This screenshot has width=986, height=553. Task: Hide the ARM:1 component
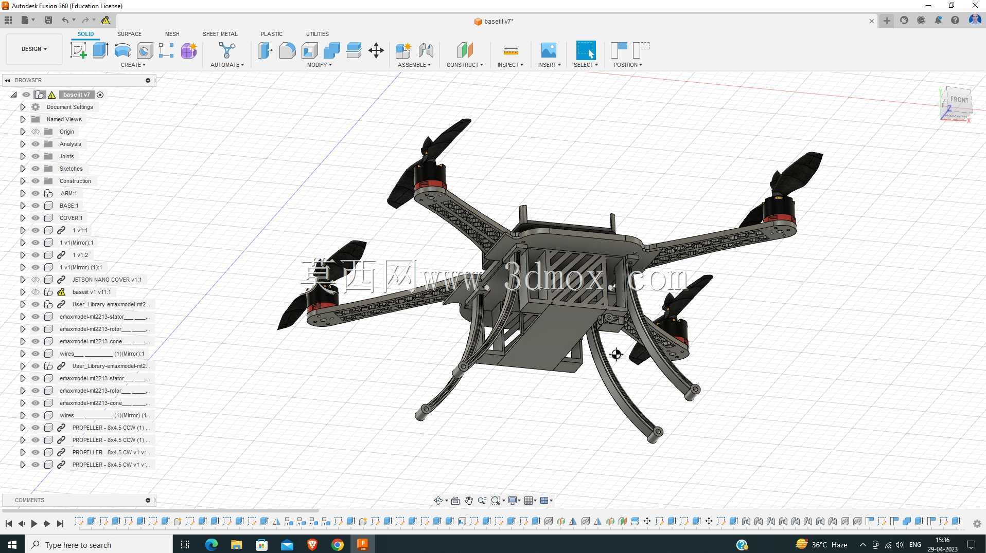click(36, 193)
